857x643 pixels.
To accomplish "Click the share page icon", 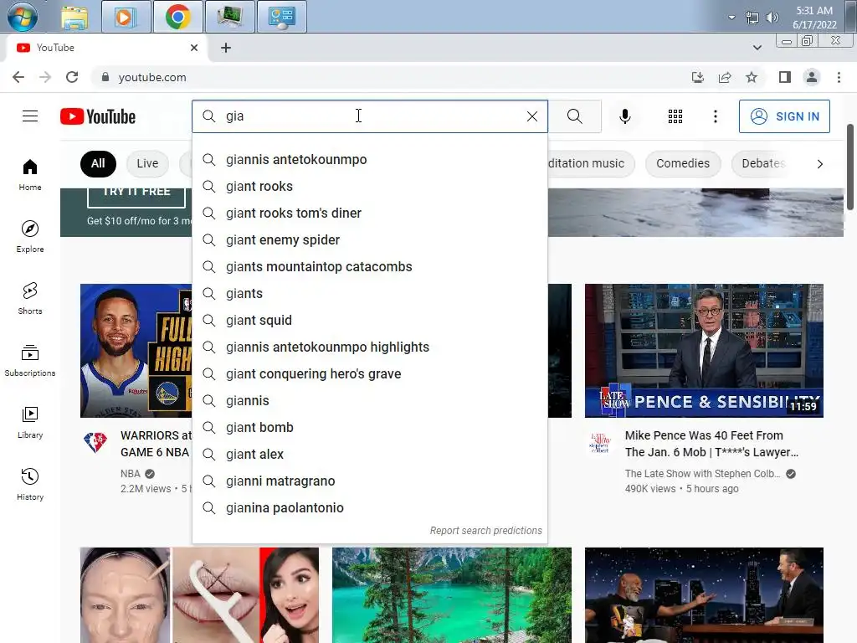I will pyautogui.click(x=725, y=77).
